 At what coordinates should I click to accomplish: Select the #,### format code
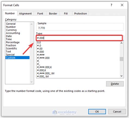pyautogui.click(x=78, y=55)
